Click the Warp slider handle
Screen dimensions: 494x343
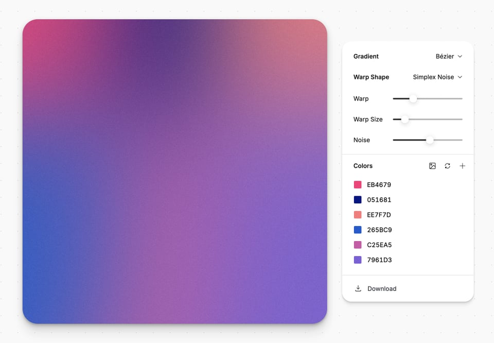click(413, 98)
